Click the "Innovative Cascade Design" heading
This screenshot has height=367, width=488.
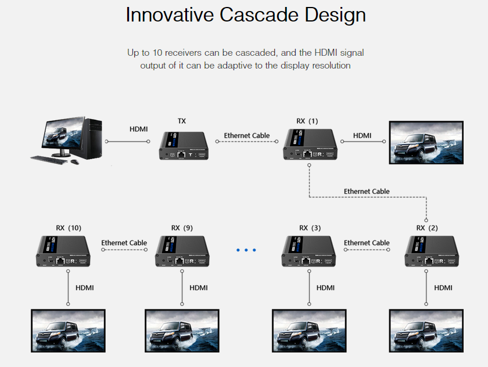click(246, 15)
